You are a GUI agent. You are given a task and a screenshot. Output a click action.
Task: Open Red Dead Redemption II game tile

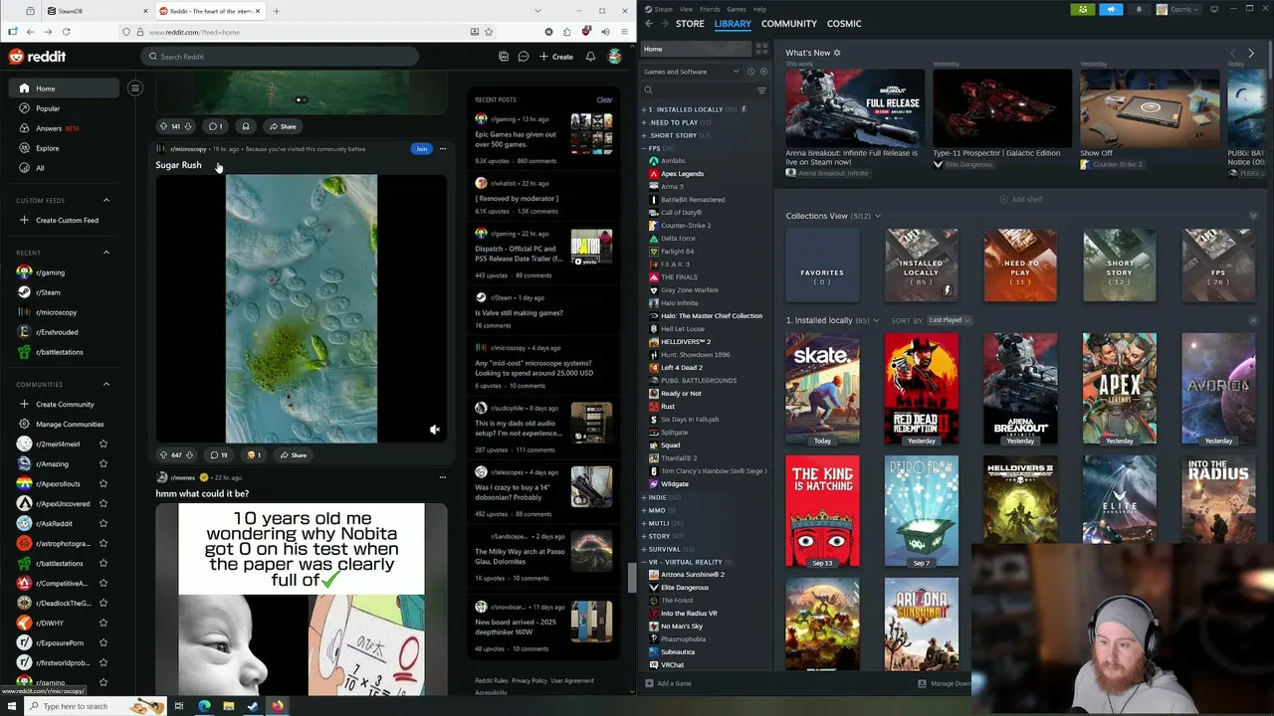click(x=922, y=389)
